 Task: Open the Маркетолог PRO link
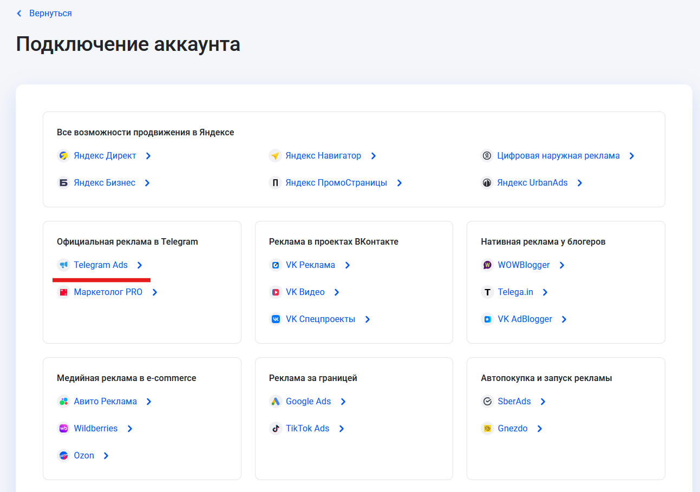point(108,292)
